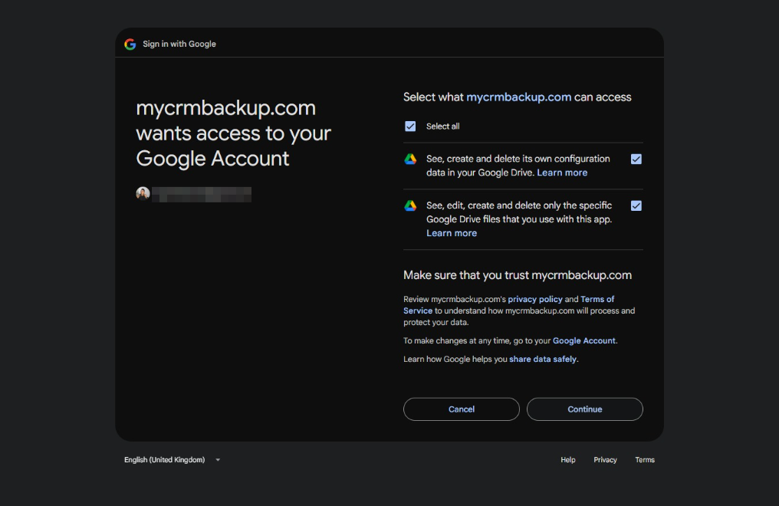Open the share data safely link
The height and width of the screenshot is (506, 779).
[543, 359]
